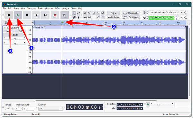
Task: Click the Pause playback button
Action: coord(9,15)
